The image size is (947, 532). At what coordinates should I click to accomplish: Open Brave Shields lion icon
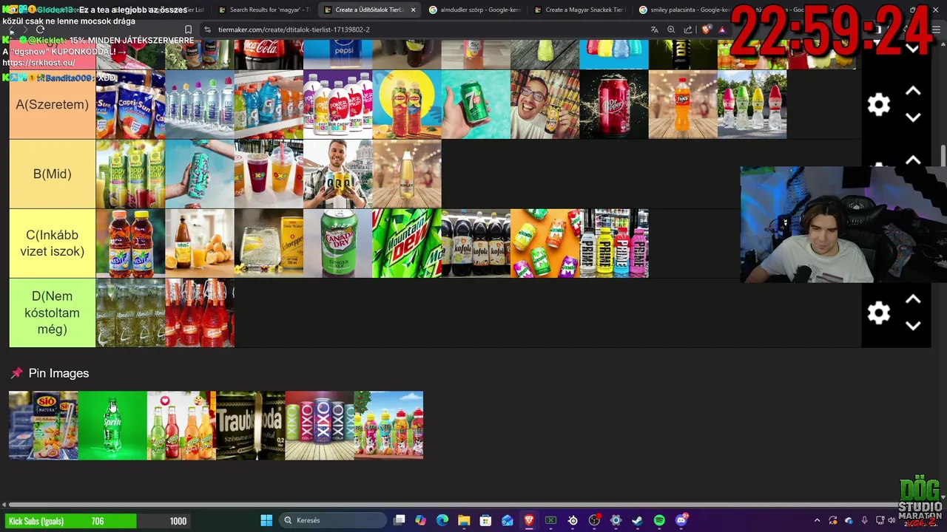pos(706,30)
